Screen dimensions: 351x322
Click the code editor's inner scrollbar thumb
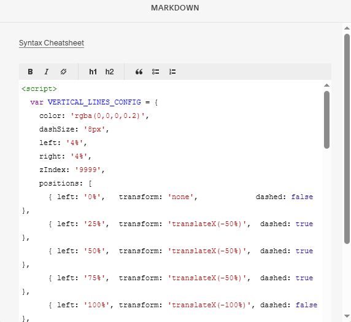(326, 120)
